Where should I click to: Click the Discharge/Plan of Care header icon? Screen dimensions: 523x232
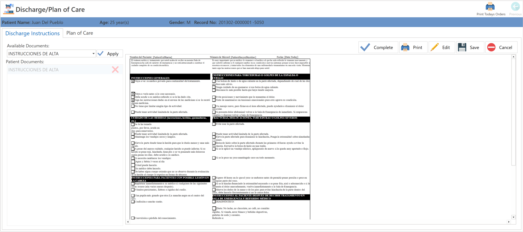tap(9, 9)
